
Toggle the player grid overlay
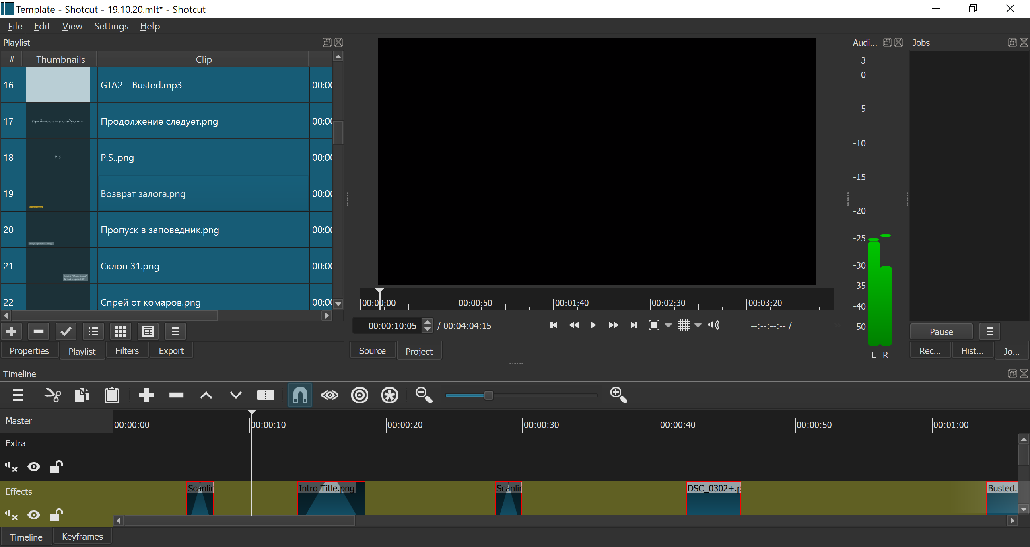(x=684, y=325)
